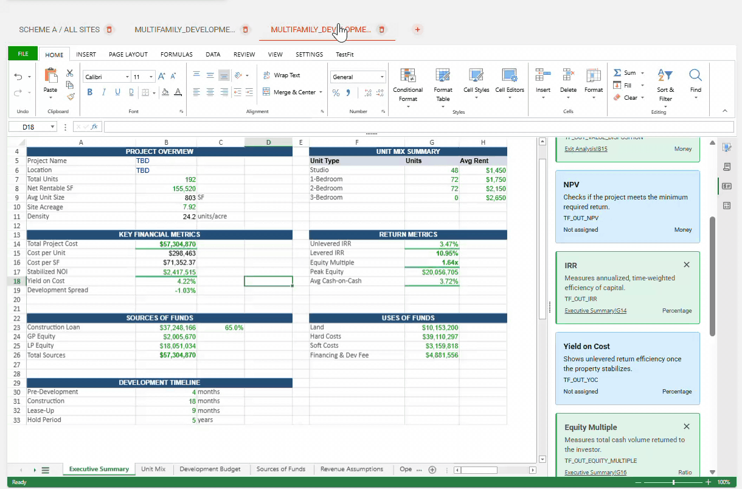Click the borders icon in Font group
This screenshot has width=742, height=489.
pyautogui.click(x=145, y=92)
